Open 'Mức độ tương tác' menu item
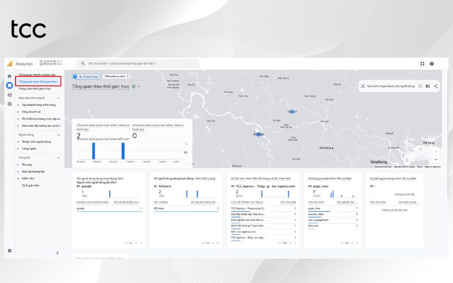Image resolution: width=453 pixels, height=283 pixels. pos(33,171)
